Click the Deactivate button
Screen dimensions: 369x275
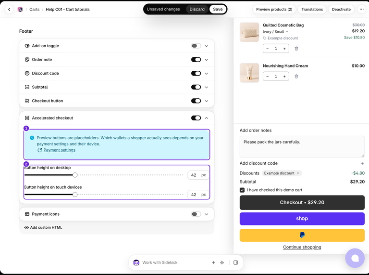[x=341, y=10]
